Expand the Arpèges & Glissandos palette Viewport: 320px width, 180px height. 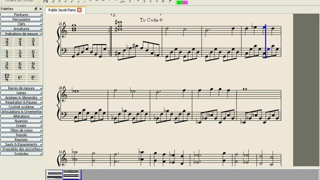(21, 97)
